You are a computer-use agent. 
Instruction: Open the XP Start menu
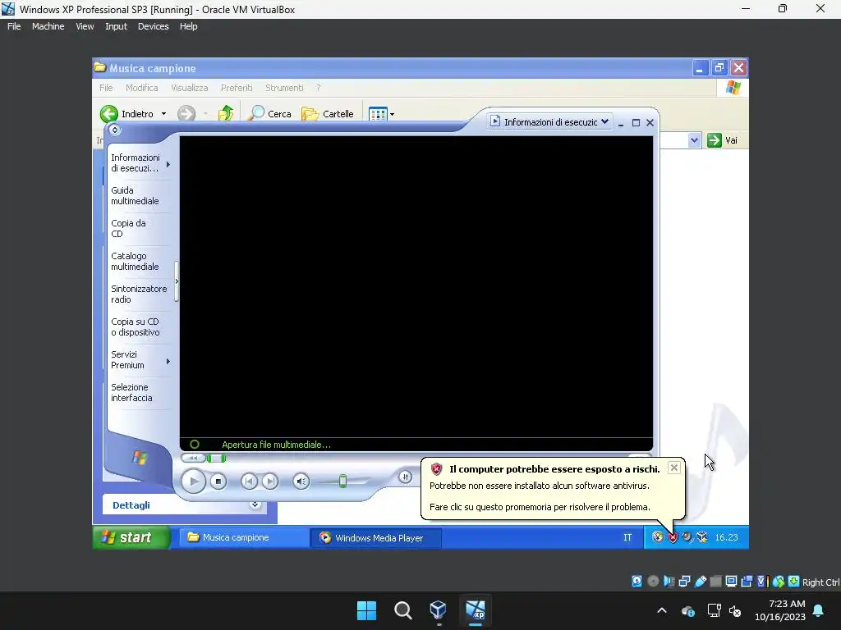point(131,537)
